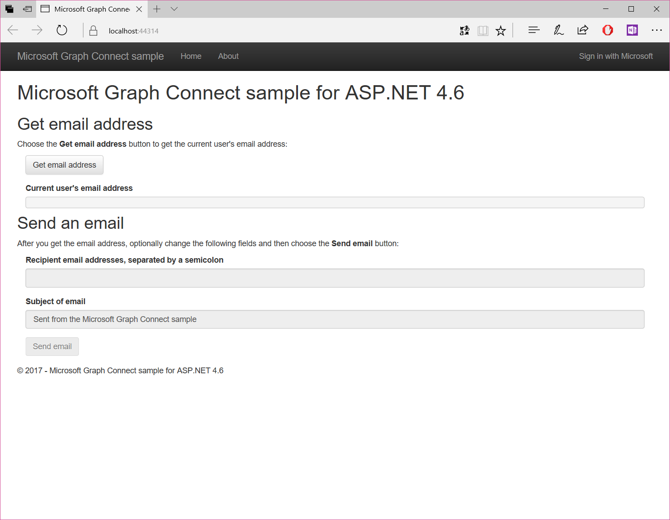This screenshot has width=670, height=520.
Task: Click the red Opera extension icon
Action: coord(608,30)
